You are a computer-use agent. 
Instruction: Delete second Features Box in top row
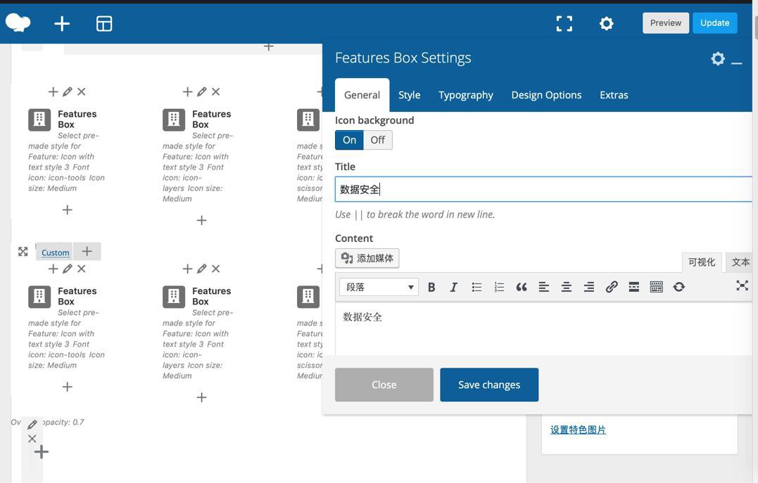(x=215, y=91)
